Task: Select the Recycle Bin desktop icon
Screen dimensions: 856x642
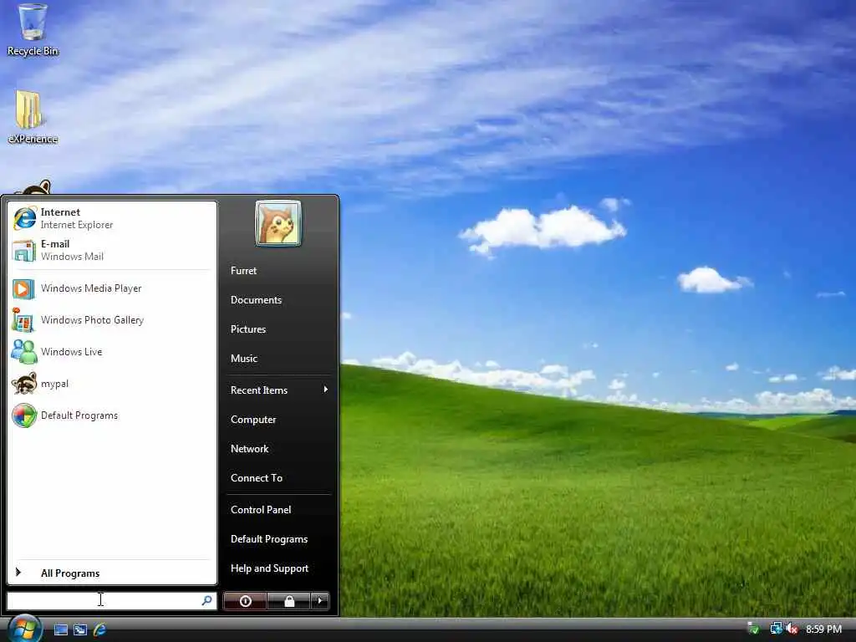Action: tap(33, 29)
